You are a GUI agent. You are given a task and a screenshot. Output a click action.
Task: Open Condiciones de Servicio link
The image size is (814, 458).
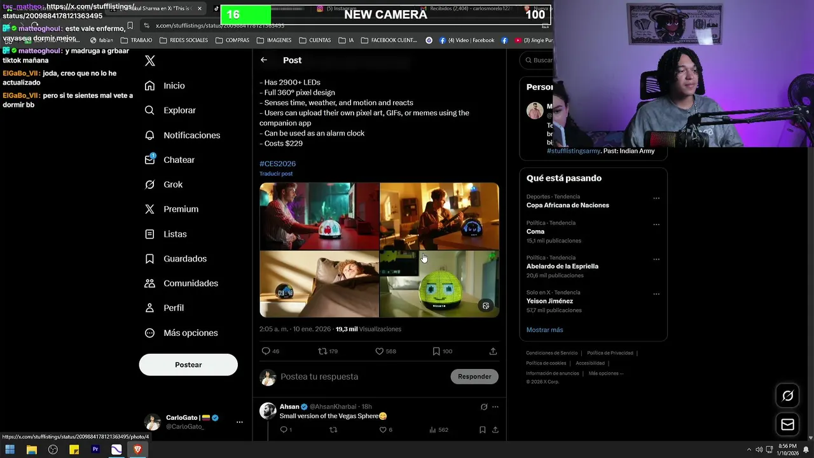(x=551, y=353)
